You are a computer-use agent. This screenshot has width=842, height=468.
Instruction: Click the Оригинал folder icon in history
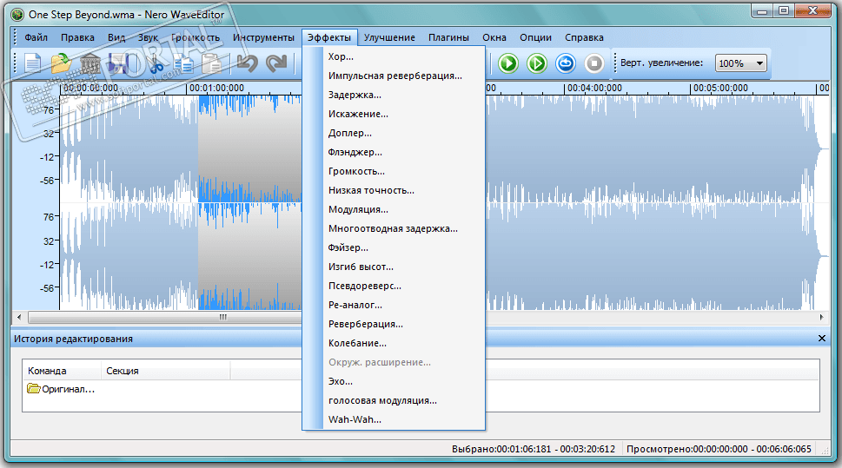click(x=33, y=388)
